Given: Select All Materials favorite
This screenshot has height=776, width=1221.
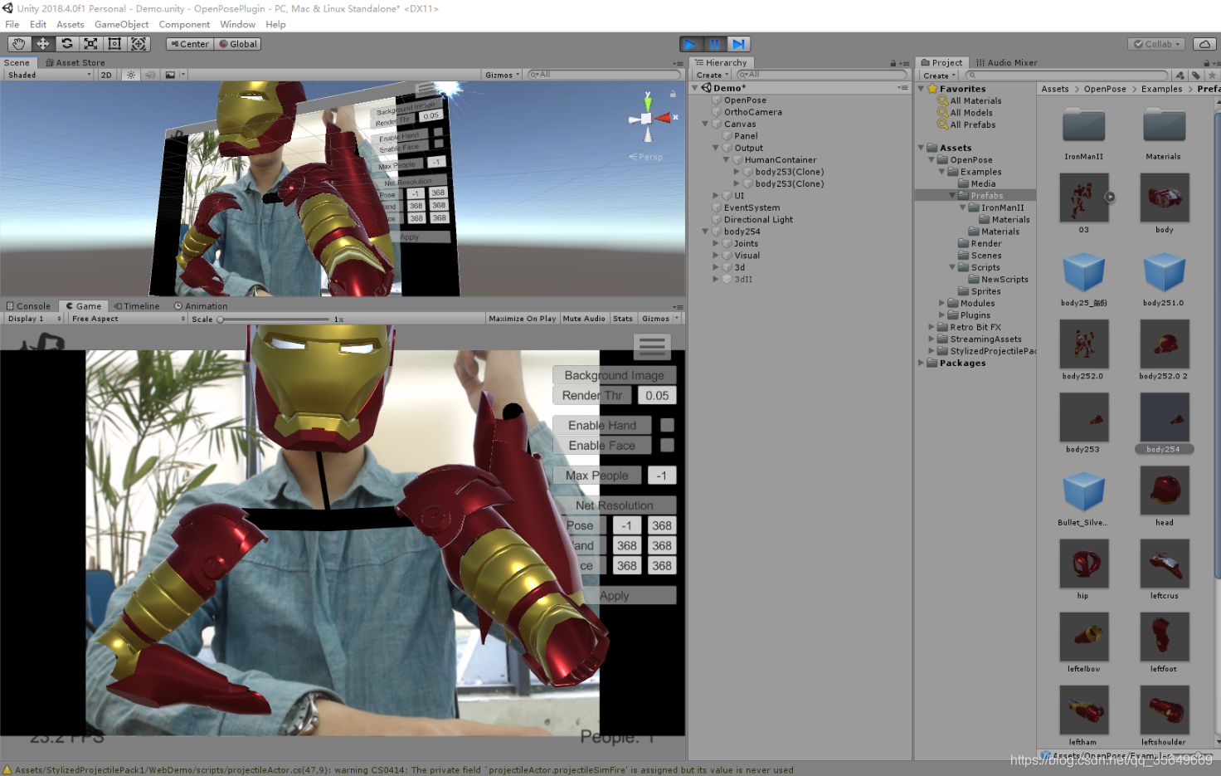Looking at the screenshot, I should tap(975, 100).
